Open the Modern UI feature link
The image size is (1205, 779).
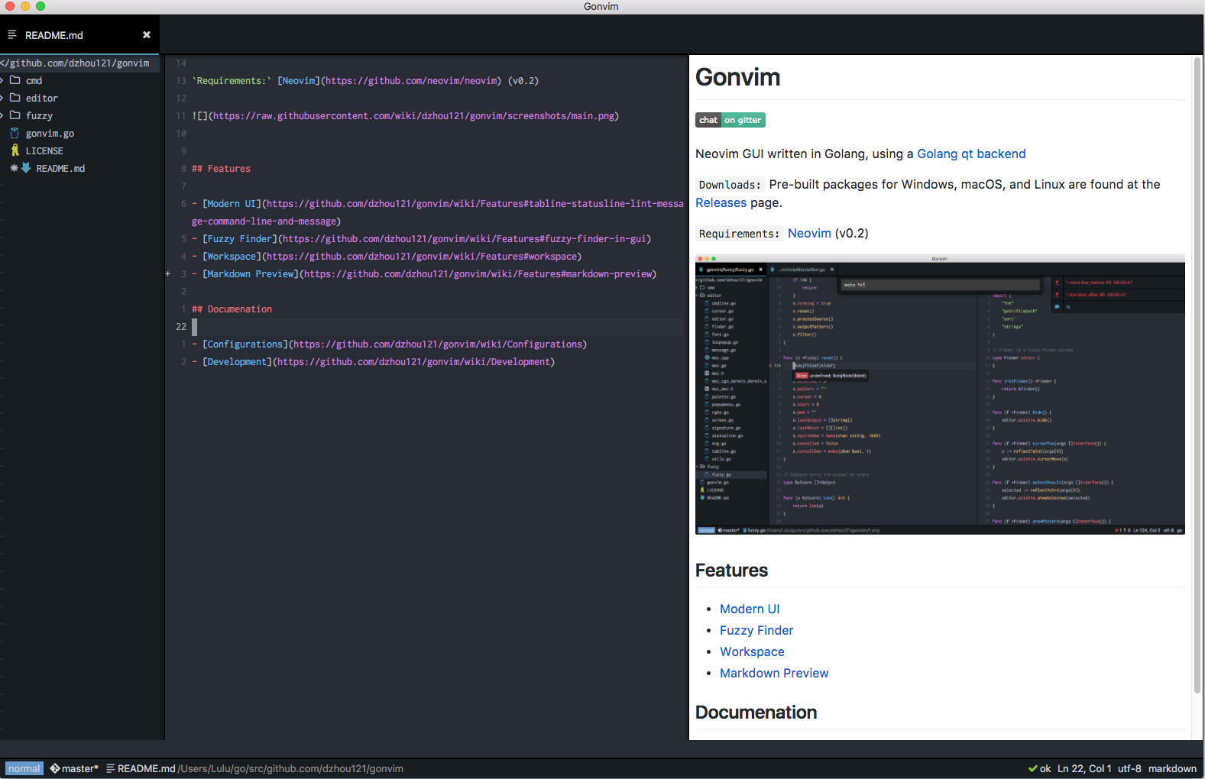pos(750,609)
